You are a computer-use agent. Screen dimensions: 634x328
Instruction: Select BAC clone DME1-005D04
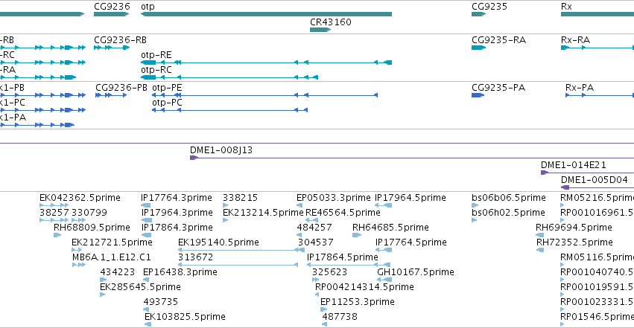click(x=597, y=187)
